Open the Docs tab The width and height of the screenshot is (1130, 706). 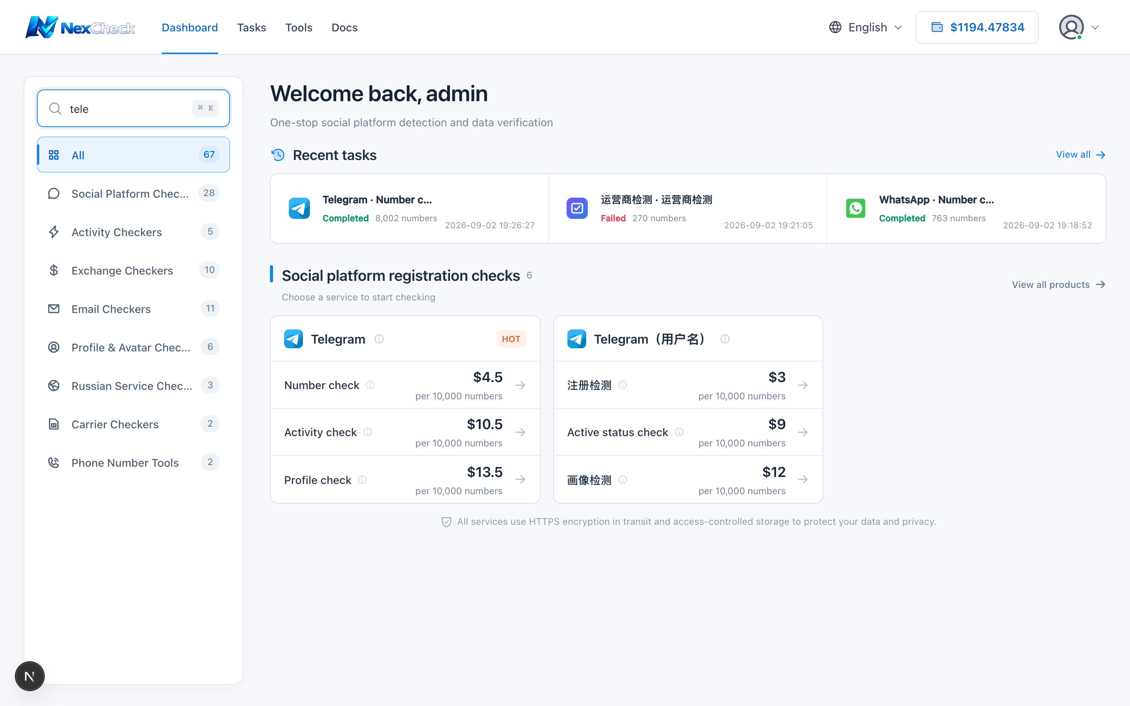click(x=344, y=27)
